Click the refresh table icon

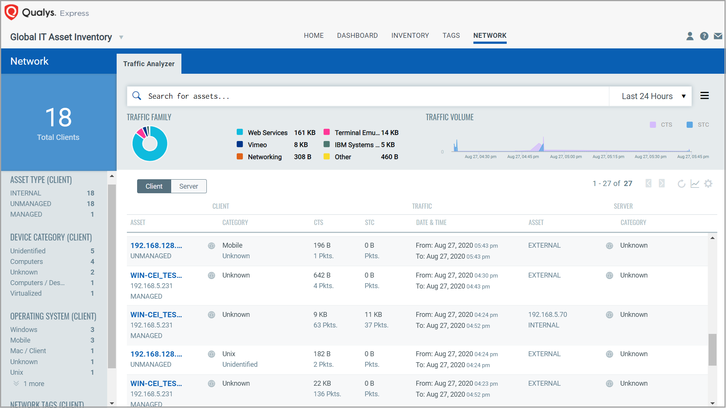681,184
